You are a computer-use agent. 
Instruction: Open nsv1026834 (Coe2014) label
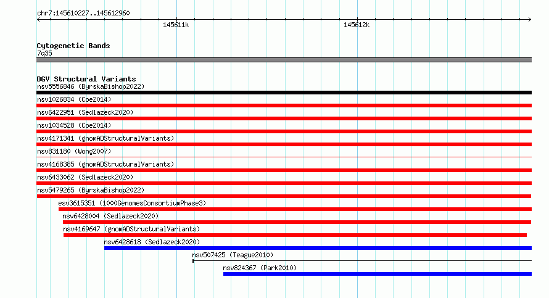(x=74, y=99)
